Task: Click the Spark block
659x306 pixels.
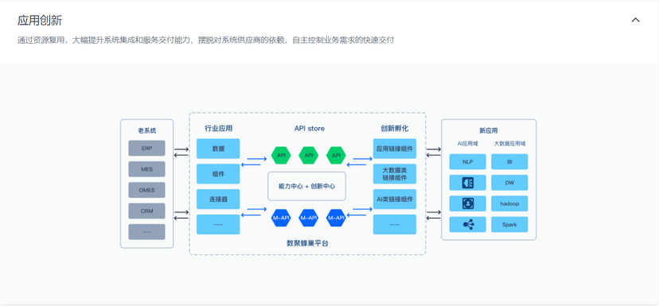Action: point(509,225)
